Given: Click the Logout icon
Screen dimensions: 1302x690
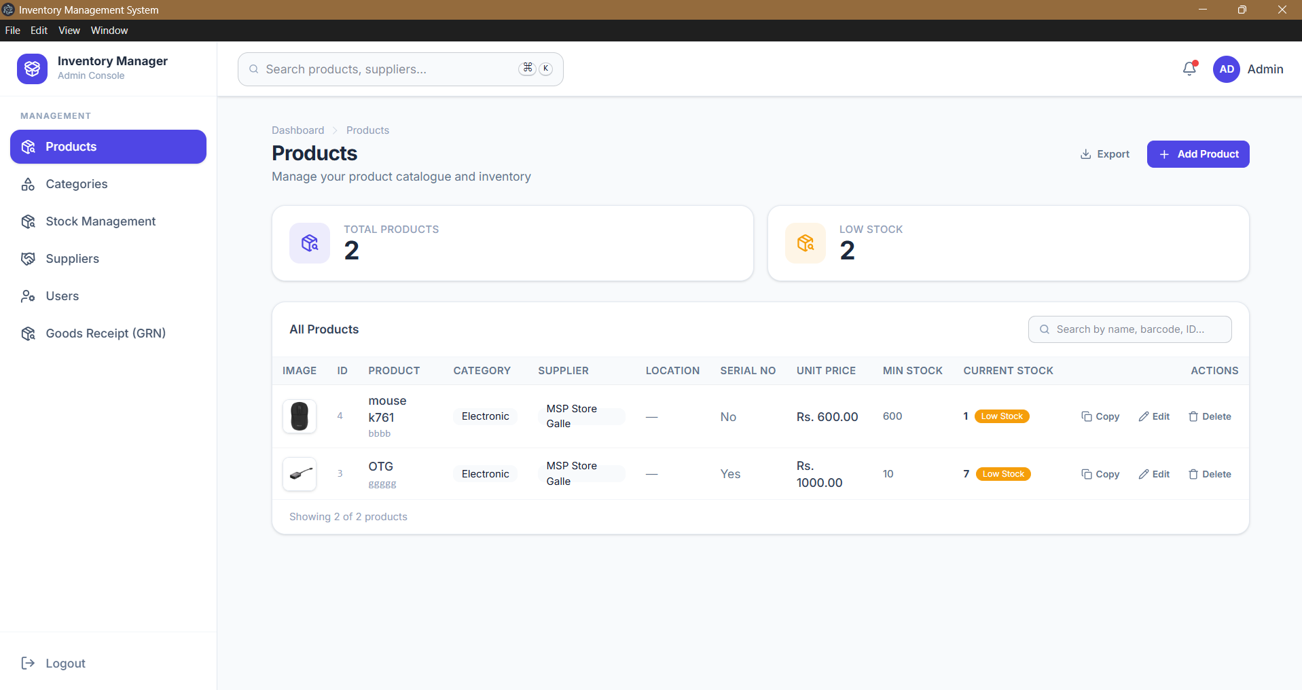Looking at the screenshot, I should click(x=28, y=663).
